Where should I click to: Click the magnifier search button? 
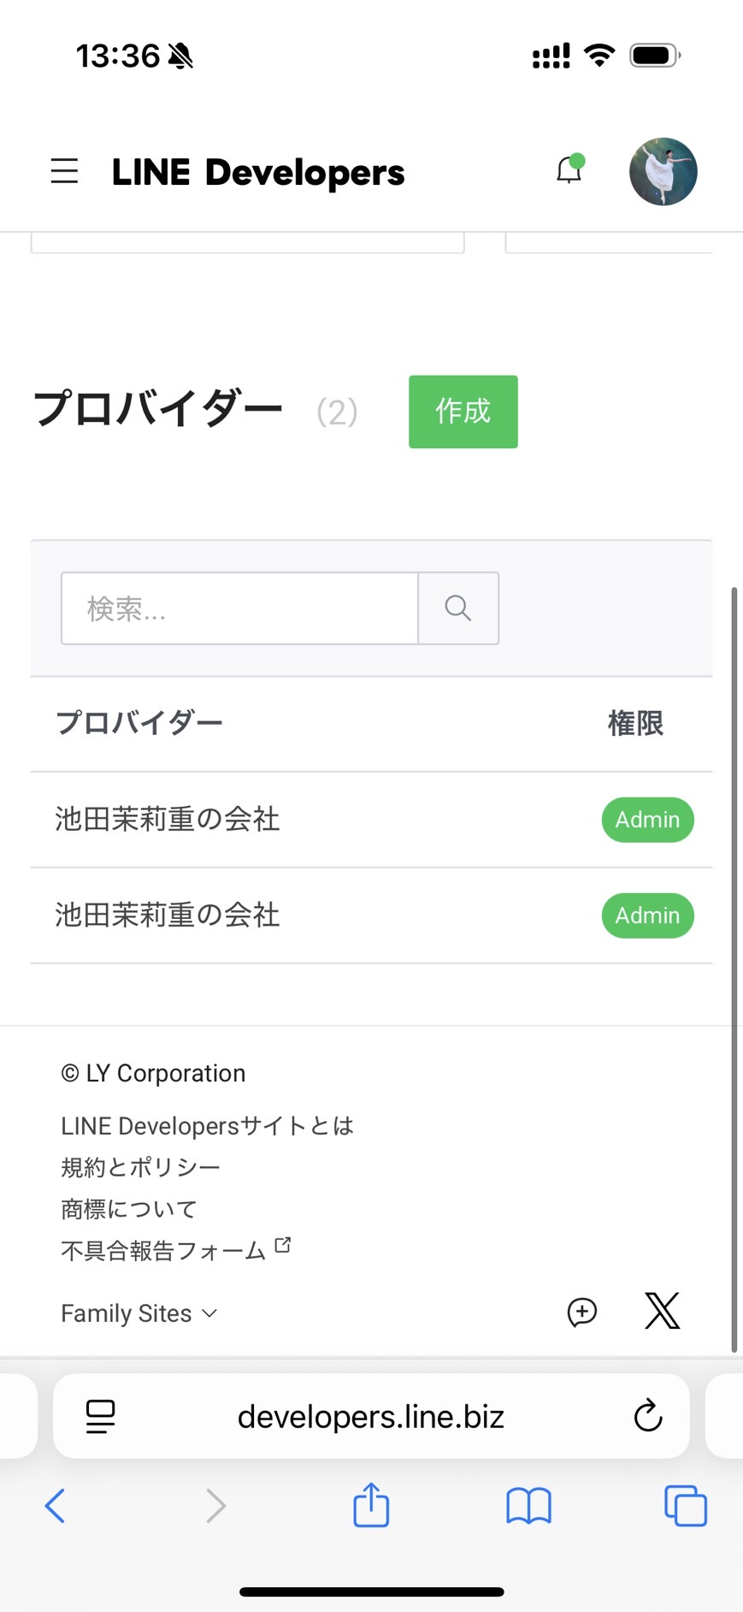(458, 608)
